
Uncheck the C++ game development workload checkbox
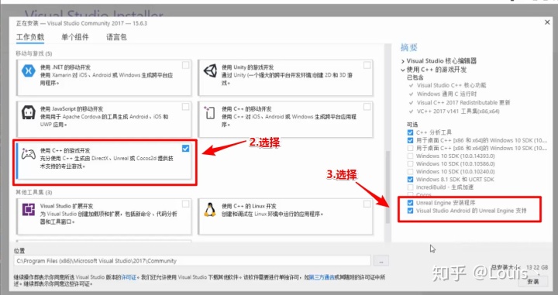click(185, 148)
